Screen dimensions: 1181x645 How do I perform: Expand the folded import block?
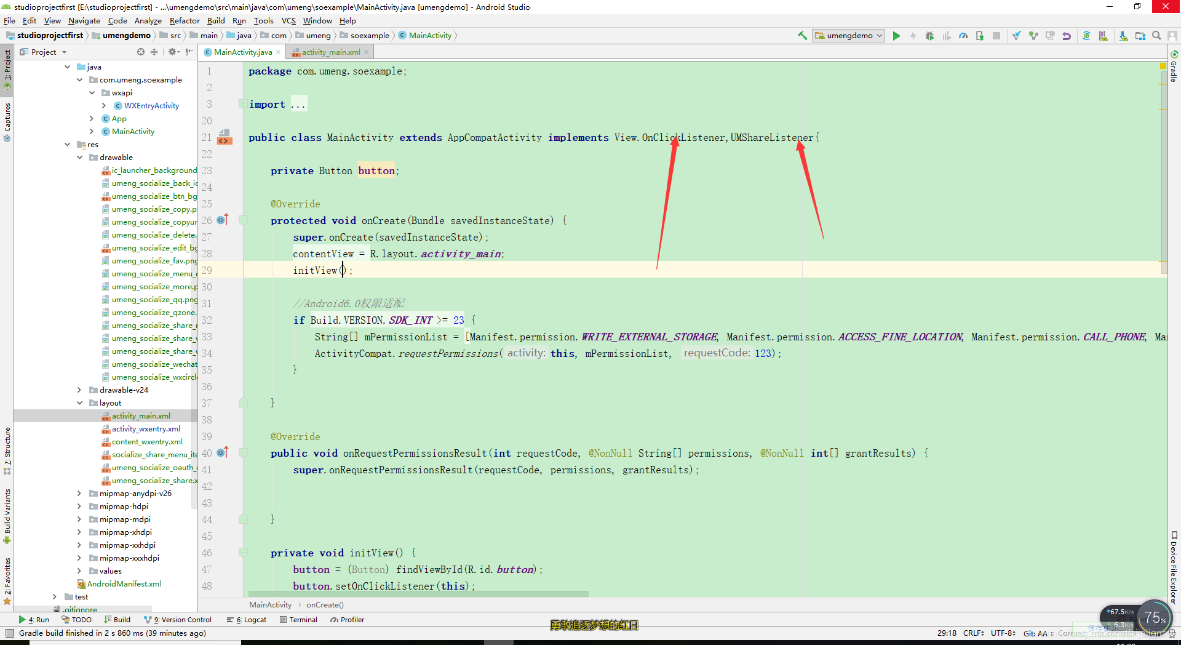coord(243,104)
